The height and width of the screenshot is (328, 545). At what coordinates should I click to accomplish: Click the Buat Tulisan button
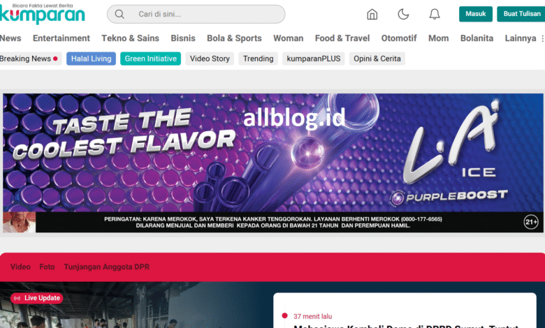pos(521,14)
